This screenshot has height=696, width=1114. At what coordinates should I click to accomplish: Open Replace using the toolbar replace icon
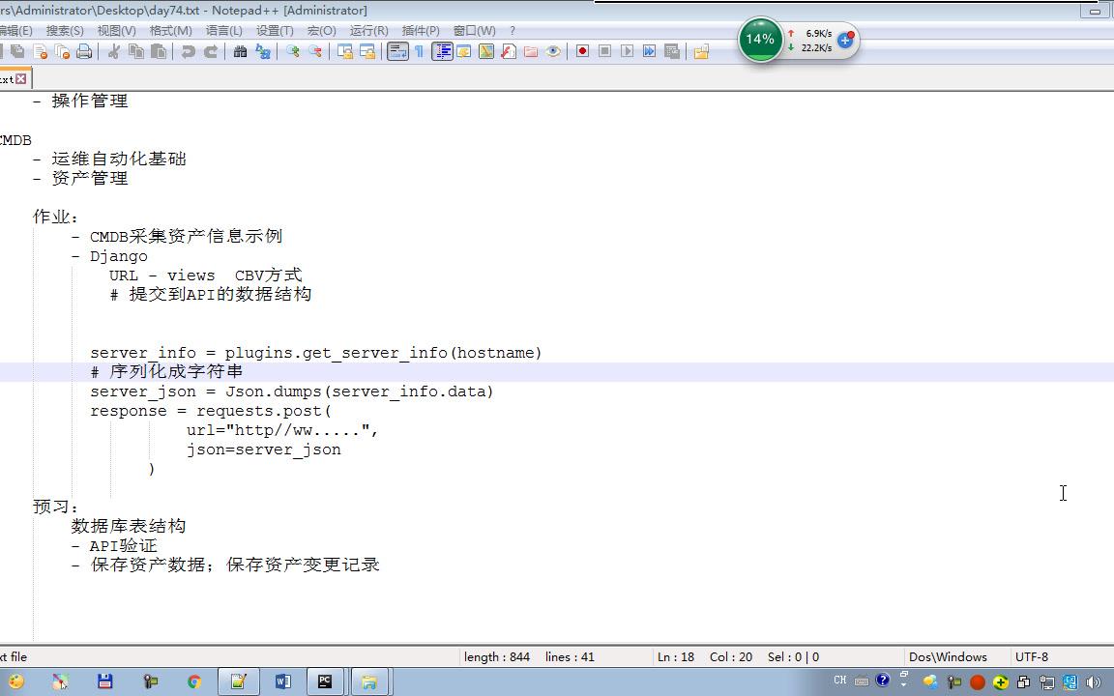(263, 51)
